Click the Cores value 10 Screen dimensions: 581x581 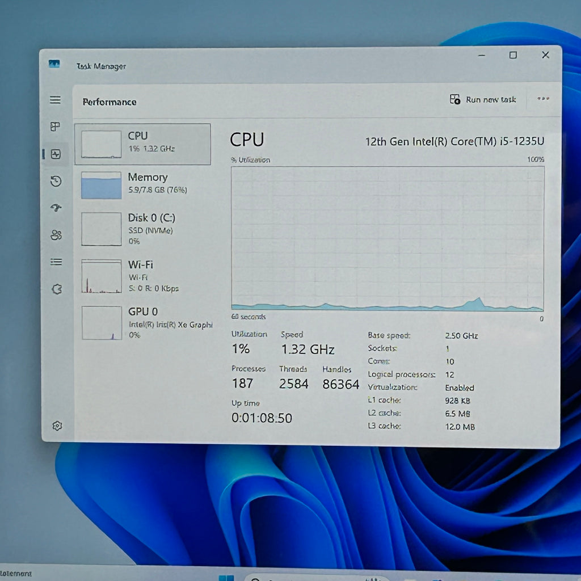450,361
